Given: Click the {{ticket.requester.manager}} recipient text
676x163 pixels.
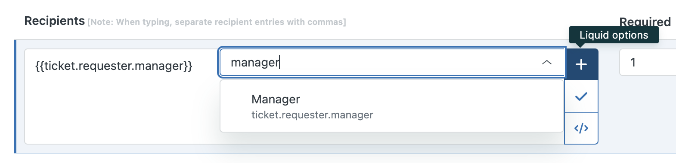Looking at the screenshot, I should 114,66.
